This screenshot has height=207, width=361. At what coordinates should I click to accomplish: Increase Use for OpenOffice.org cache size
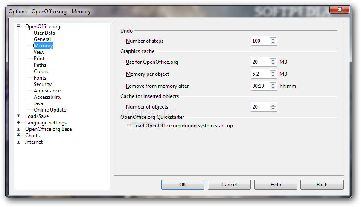click(273, 60)
